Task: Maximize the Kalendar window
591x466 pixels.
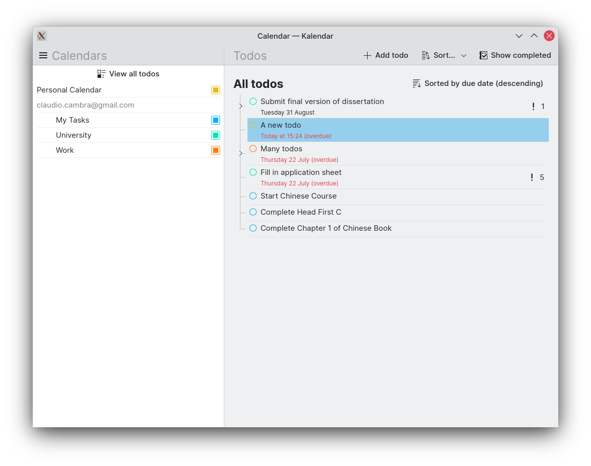Action: point(534,36)
